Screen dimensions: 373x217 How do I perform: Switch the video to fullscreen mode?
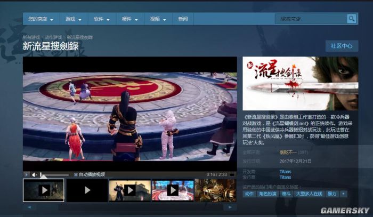232,175
